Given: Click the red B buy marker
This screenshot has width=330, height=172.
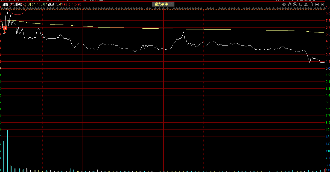Looking at the screenshot, I should pyautogui.click(x=5, y=28).
